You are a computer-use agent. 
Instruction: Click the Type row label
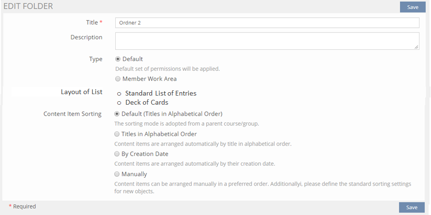pos(96,59)
